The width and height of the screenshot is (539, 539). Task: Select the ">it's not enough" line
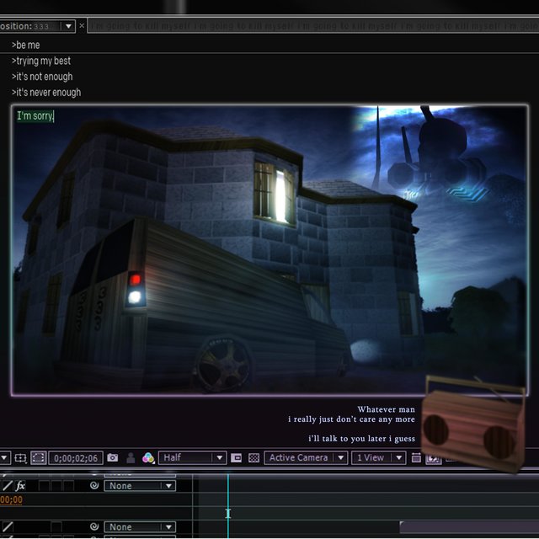tap(42, 77)
